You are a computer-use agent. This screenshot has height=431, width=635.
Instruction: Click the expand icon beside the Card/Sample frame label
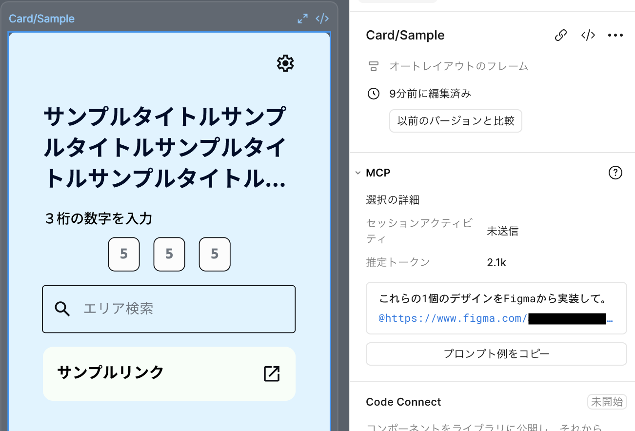tap(303, 19)
